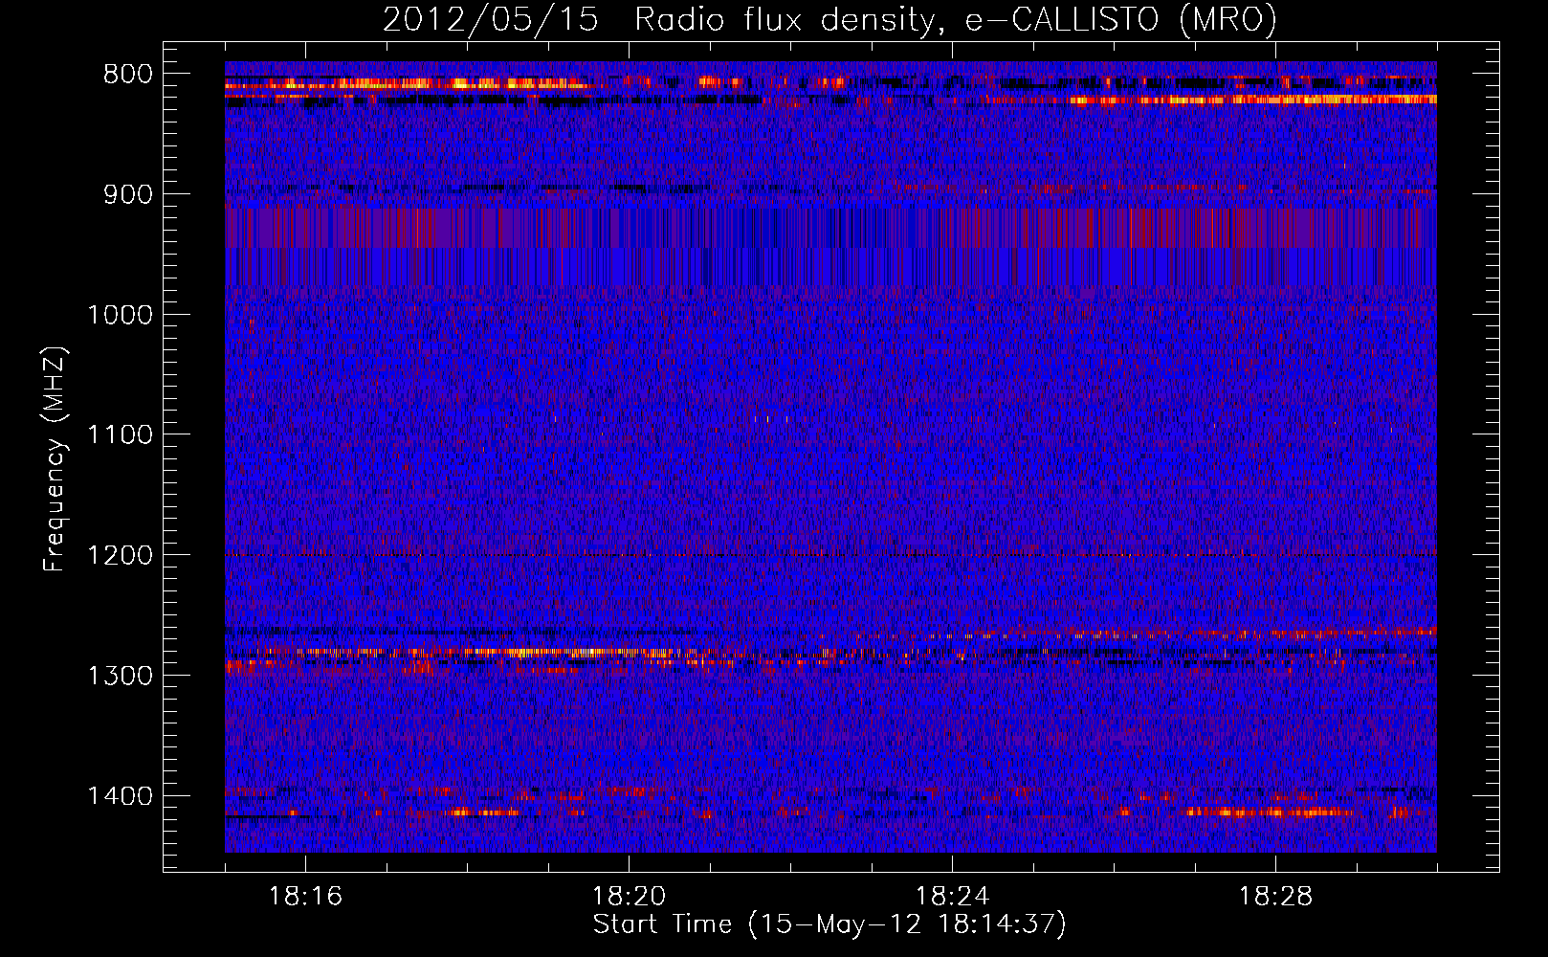Click the '1100' frequency axis label
The image size is (1548, 957).
120,435
